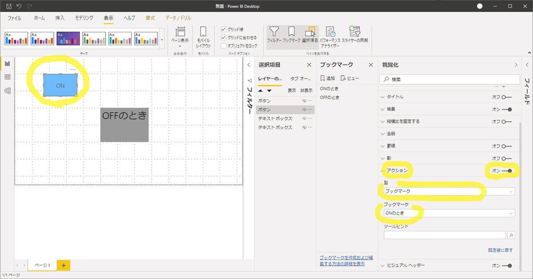Open the パフォーマンス アナライザー pane
Viewport: 533px width, 279px height.
pyautogui.click(x=330, y=37)
